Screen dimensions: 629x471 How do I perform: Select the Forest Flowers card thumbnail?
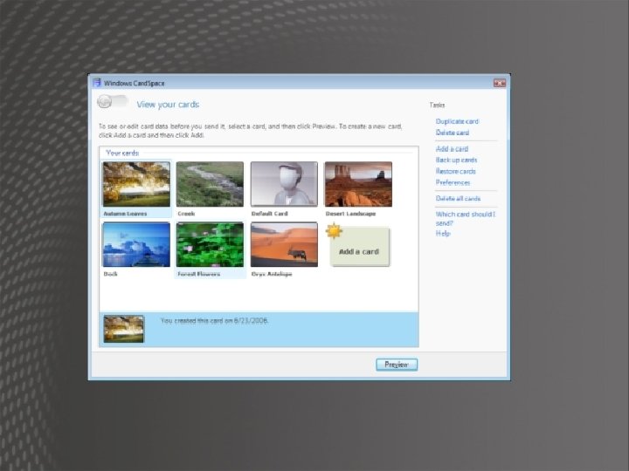point(210,245)
